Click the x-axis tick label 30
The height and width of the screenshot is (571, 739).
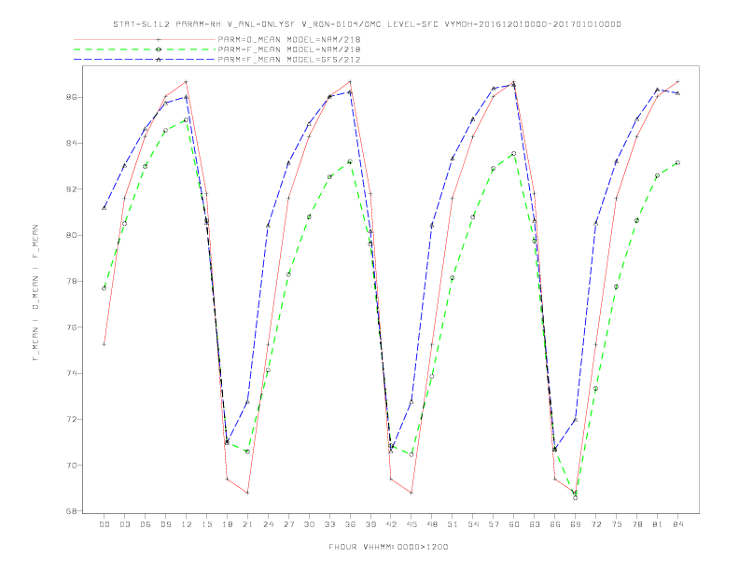click(309, 524)
